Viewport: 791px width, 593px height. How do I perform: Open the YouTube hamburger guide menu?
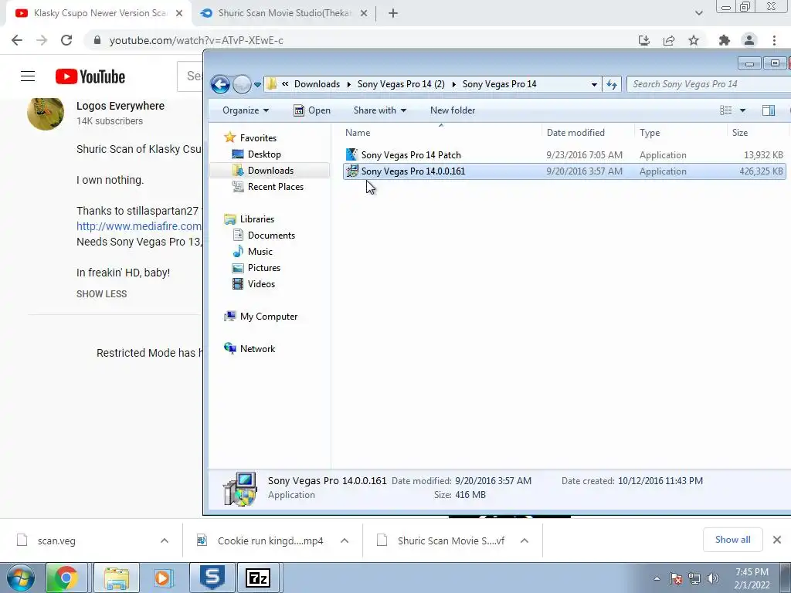(28, 76)
